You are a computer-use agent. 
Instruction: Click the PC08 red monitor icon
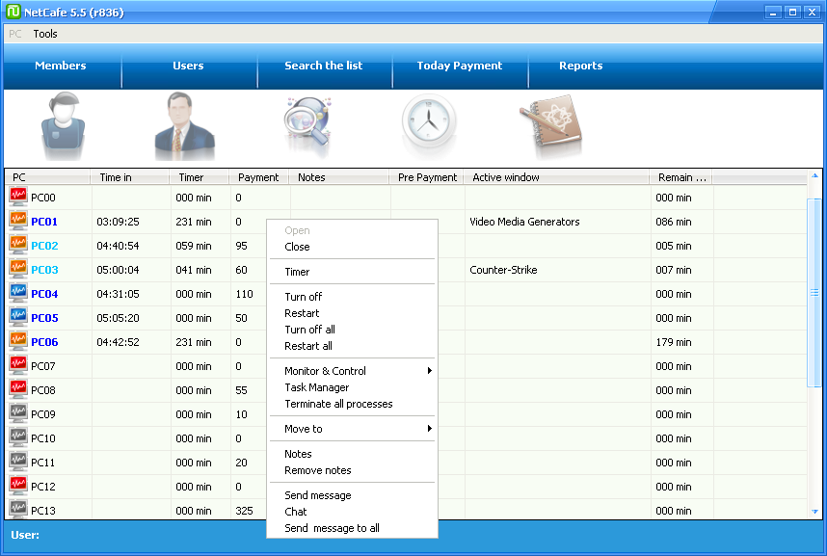tap(18, 390)
